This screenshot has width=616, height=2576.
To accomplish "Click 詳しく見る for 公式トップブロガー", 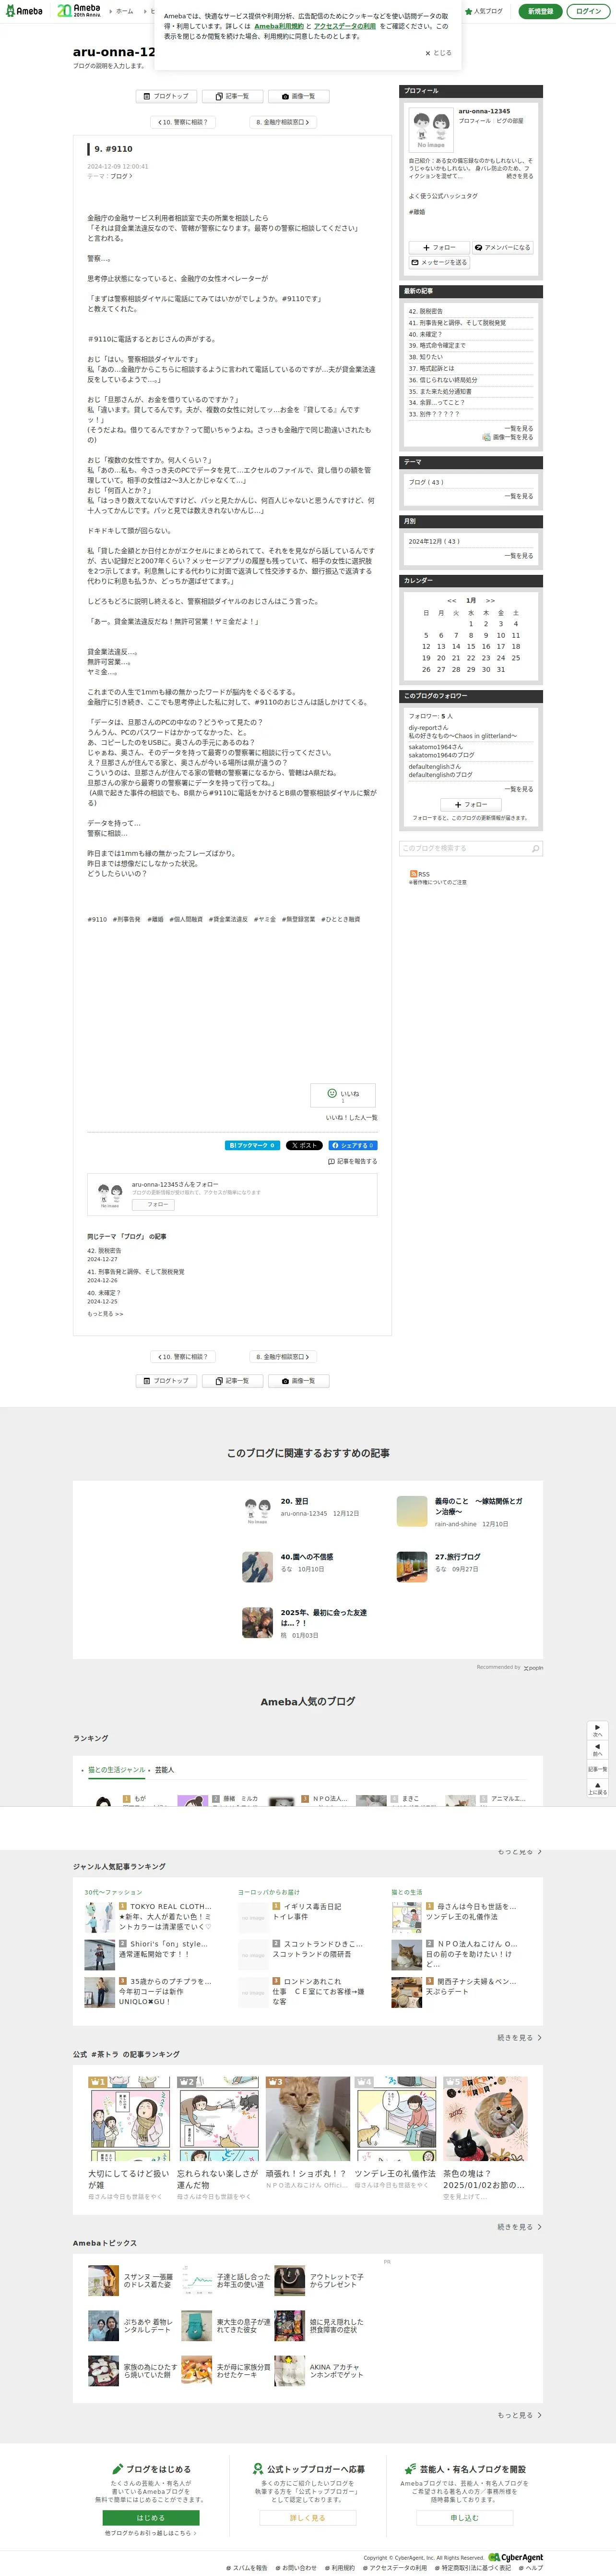I will click(x=308, y=2518).
